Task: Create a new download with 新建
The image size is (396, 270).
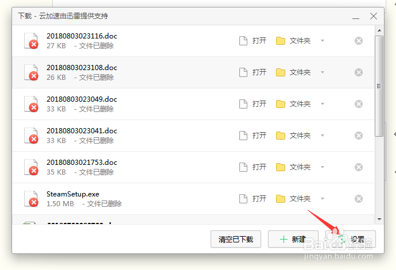Action: [293, 239]
